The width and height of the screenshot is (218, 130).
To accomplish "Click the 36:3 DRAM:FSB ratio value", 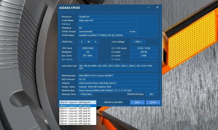I will pyautogui.click(x=151, y=94).
